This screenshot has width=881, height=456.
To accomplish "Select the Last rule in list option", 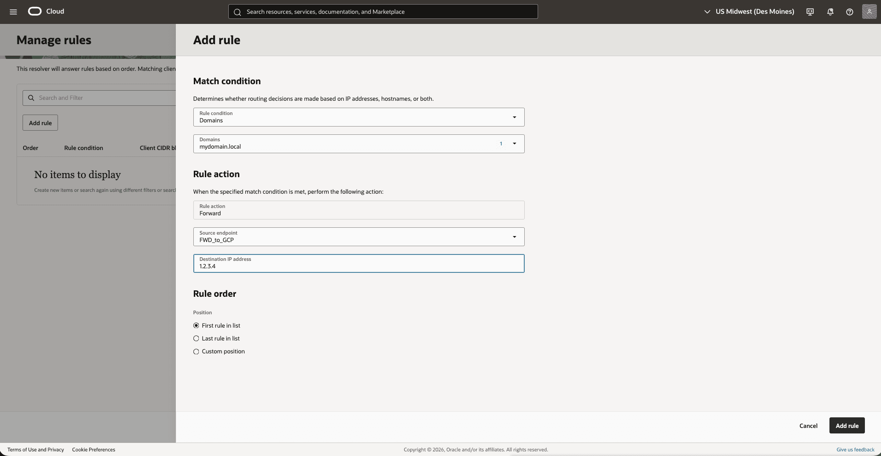I will 196,338.
